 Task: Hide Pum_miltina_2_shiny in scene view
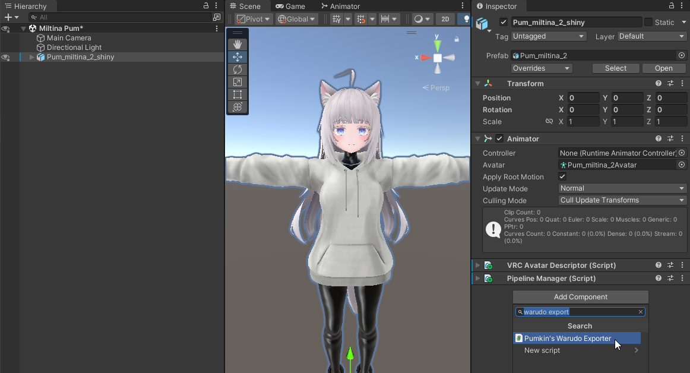5,57
